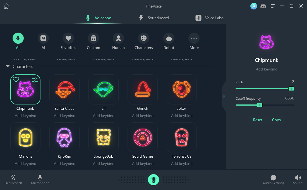Select the Terrorist CS voice
This screenshot has width=307, height=190.
(182, 137)
